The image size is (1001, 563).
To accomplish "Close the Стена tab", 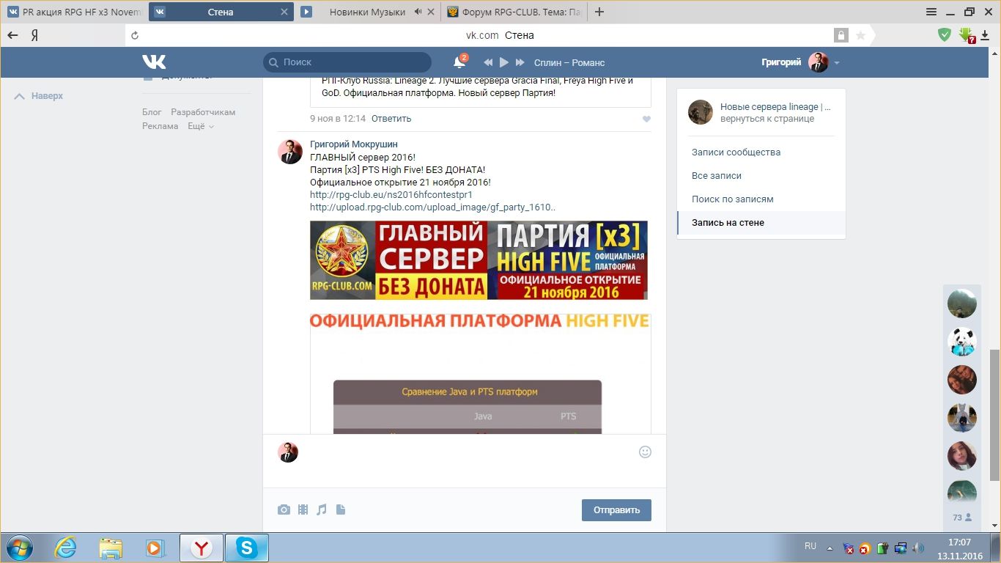I will click(284, 12).
